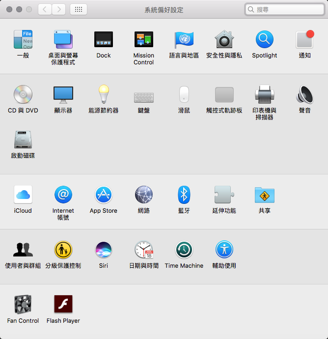This screenshot has height=339, width=328.
Task: Minimize the 系統偏好設定 window
Action: tap(19, 9)
